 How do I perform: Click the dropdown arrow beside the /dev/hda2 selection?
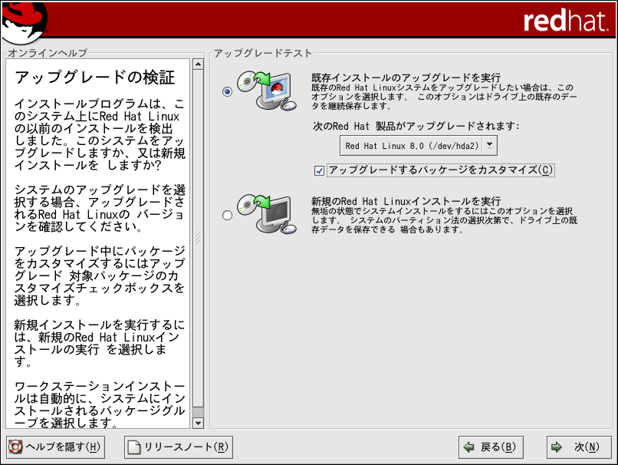click(491, 145)
